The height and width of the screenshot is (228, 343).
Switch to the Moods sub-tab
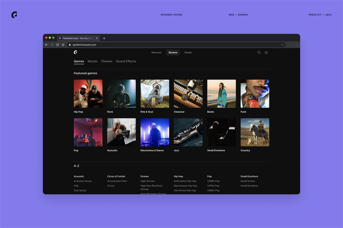(92, 61)
